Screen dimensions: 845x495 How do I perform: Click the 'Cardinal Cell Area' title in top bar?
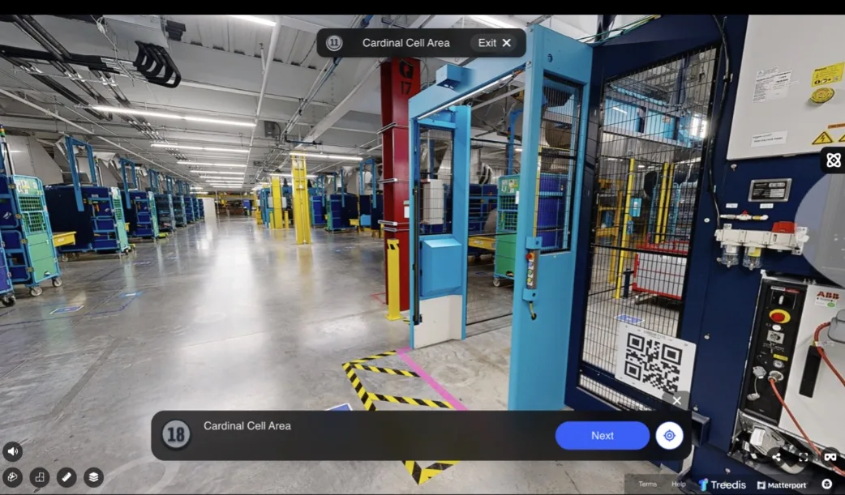click(405, 43)
